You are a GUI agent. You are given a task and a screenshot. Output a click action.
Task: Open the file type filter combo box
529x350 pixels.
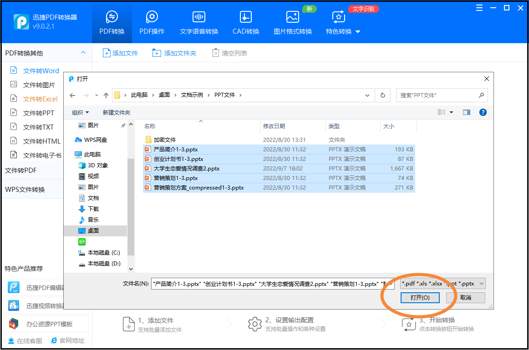point(443,284)
